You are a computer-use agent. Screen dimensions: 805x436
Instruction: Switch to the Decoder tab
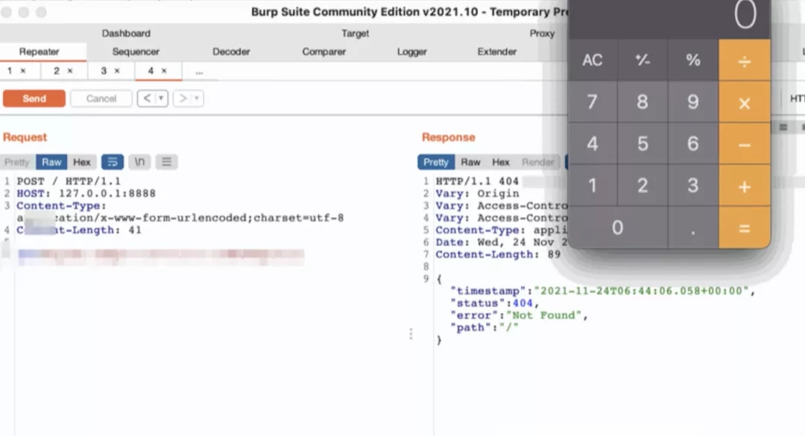[231, 51]
